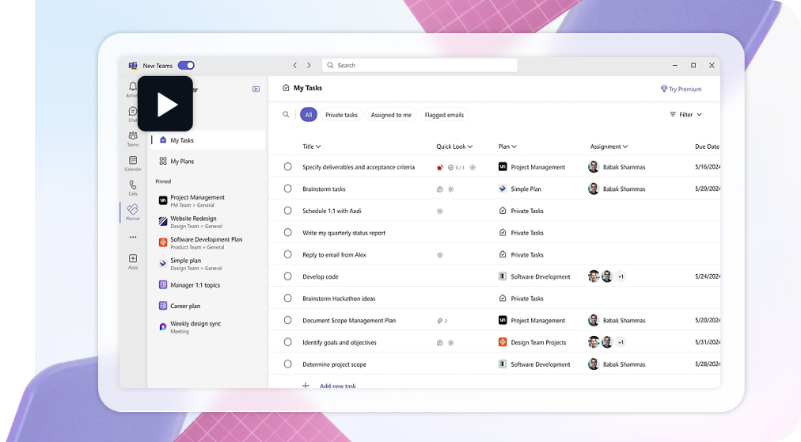
Task: Mark 'Document Scope Management Plan' complete
Action: point(287,320)
